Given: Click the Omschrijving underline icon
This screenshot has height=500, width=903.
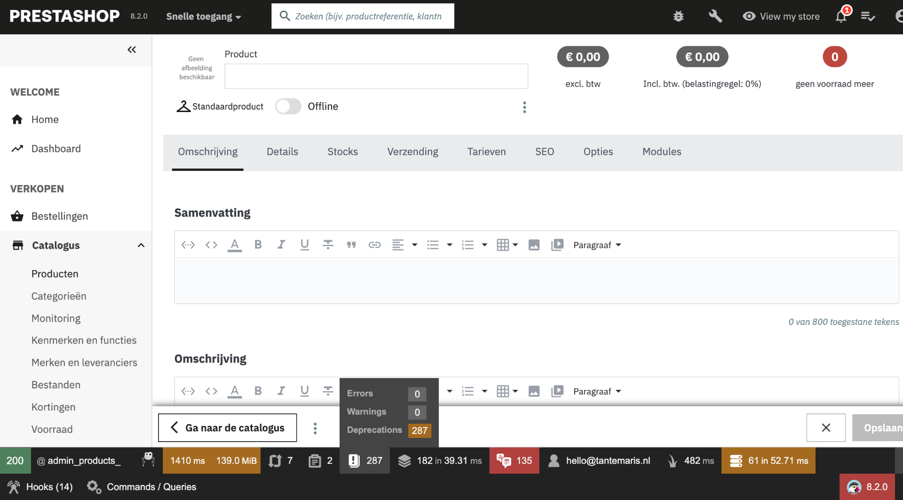Looking at the screenshot, I should point(305,391).
